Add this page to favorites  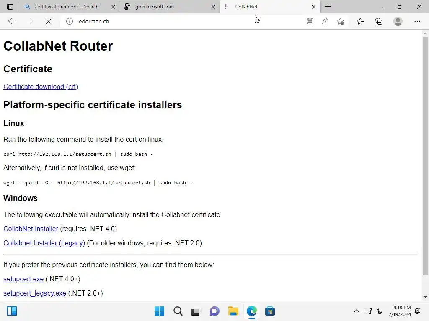point(340,21)
